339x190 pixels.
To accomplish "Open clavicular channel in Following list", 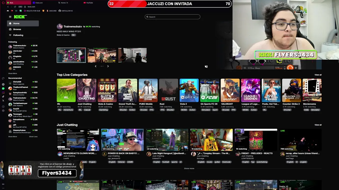I will tap(23, 52).
